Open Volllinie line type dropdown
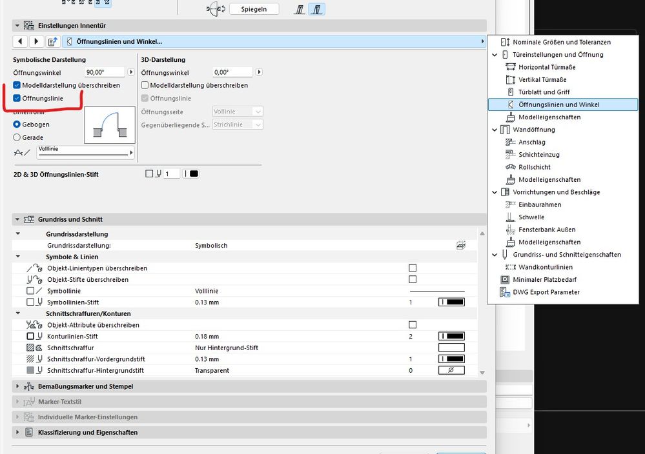 (86, 152)
